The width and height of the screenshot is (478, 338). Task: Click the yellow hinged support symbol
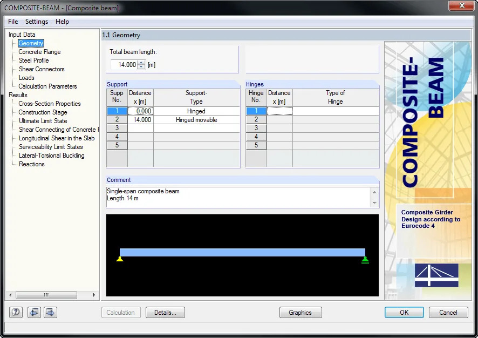pyautogui.click(x=120, y=259)
